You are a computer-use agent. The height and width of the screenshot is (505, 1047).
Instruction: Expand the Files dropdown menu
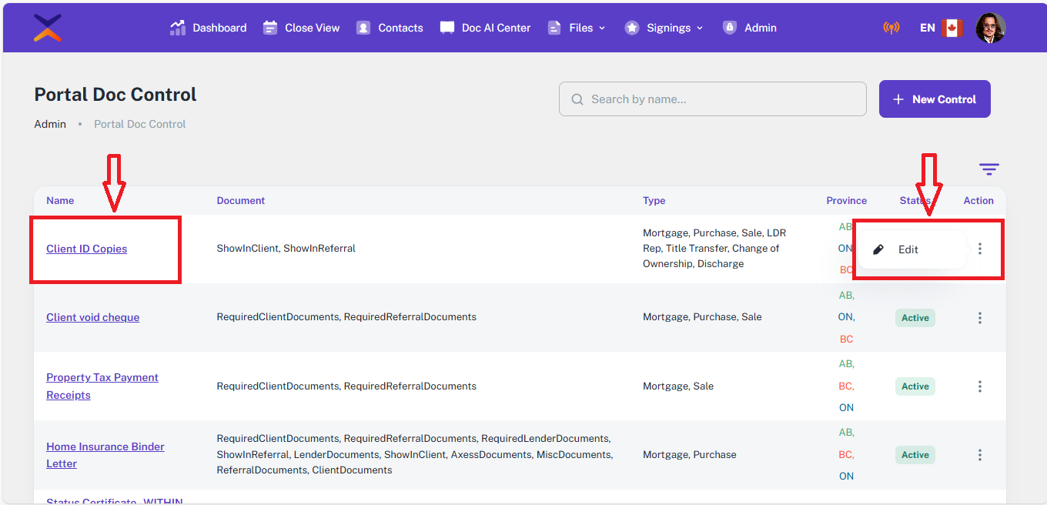(577, 28)
